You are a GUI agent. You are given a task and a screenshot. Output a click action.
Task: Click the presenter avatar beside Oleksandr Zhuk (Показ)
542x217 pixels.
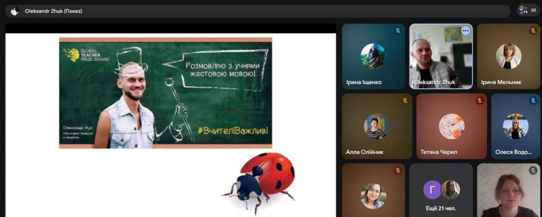pos(14,11)
